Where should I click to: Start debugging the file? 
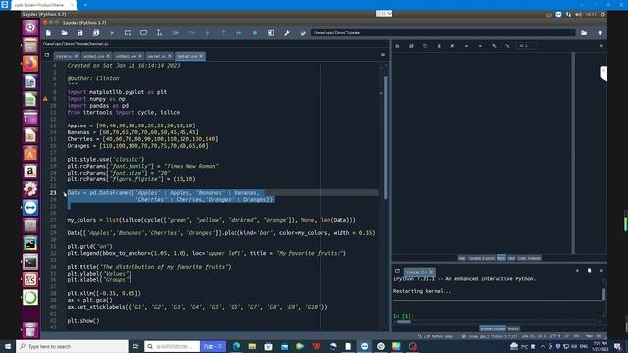tap(176, 33)
